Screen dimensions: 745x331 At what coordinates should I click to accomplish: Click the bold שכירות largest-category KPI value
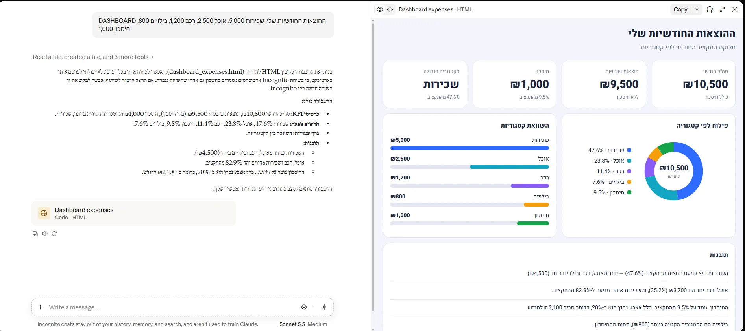441,84
